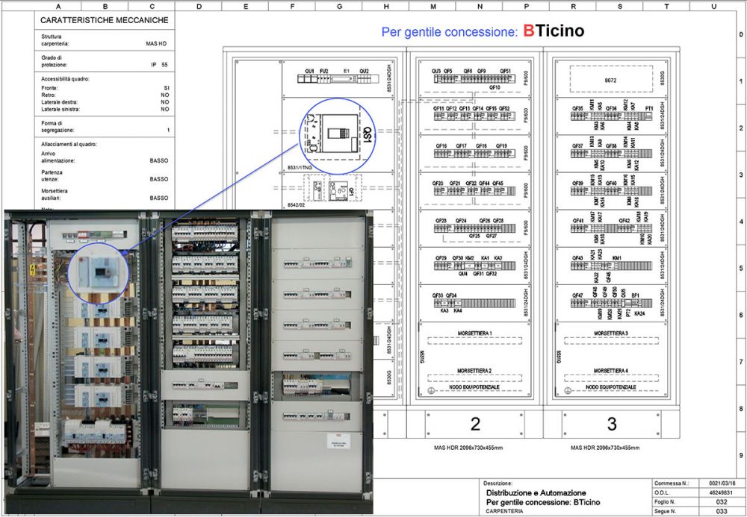The width and height of the screenshot is (747, 517).
Task: Click the "QF37" breaker label
Action: 577,146
